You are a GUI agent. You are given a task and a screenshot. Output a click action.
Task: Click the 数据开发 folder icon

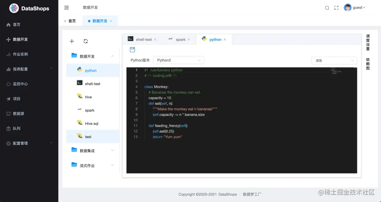pos(74,56)
